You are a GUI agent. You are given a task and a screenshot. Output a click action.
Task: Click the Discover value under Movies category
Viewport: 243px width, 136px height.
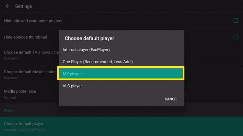(11, 78)
